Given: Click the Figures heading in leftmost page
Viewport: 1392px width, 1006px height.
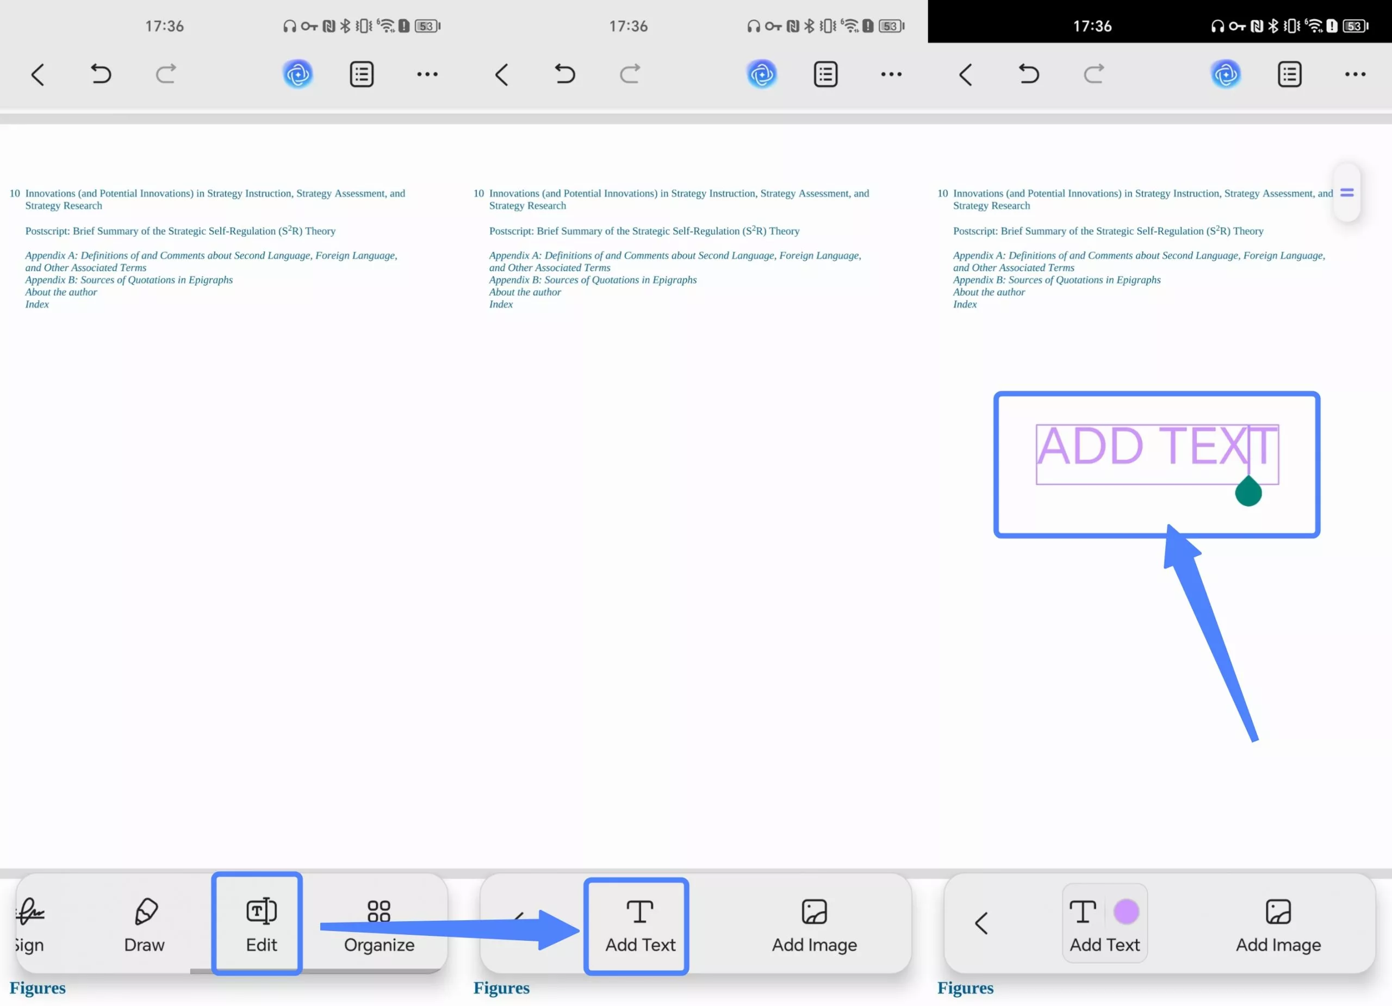Looking at the screenshot, I should pyautogui.click(x=38, y=988).
